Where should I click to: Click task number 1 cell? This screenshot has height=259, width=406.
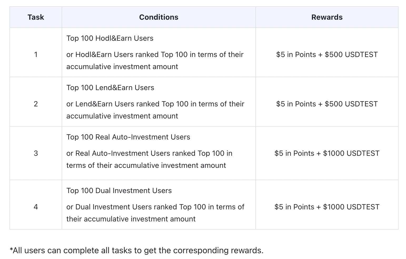coord(36,55)
